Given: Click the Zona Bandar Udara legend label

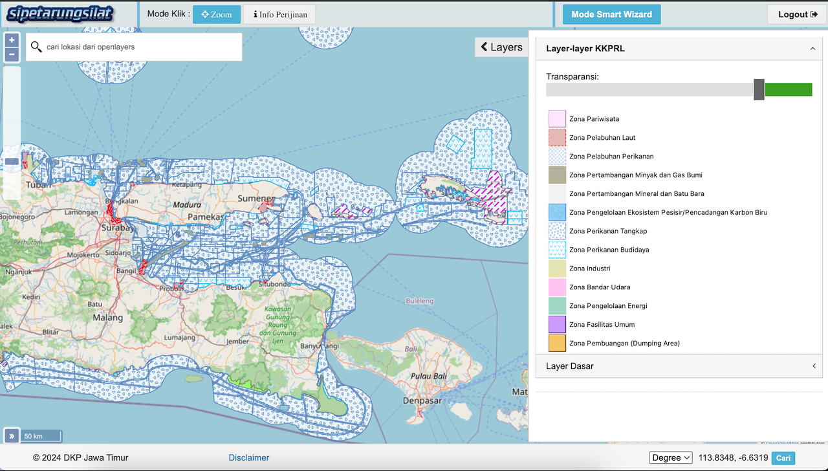Looking at the screenshot, I should tap(600, 287).
